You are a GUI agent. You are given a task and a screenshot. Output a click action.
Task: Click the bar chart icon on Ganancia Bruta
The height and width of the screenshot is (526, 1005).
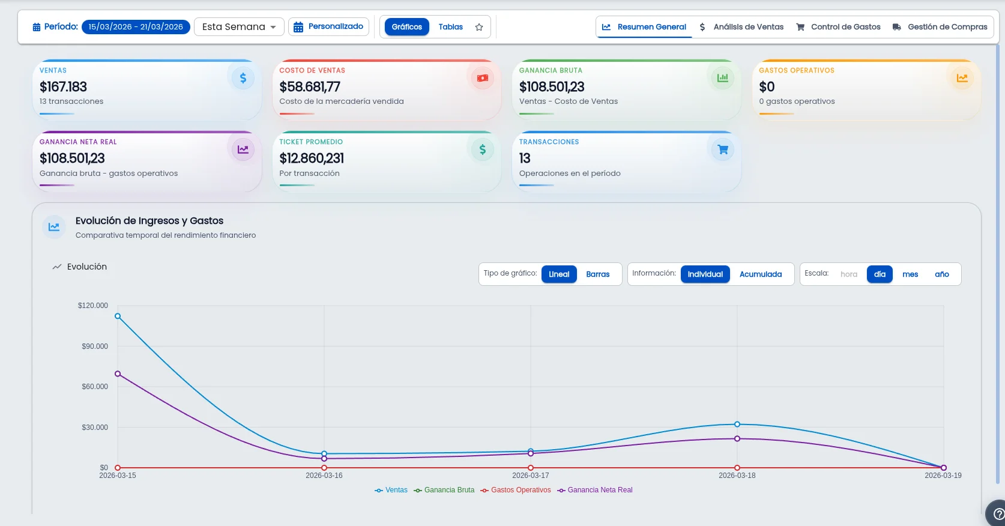click(722, 78)
